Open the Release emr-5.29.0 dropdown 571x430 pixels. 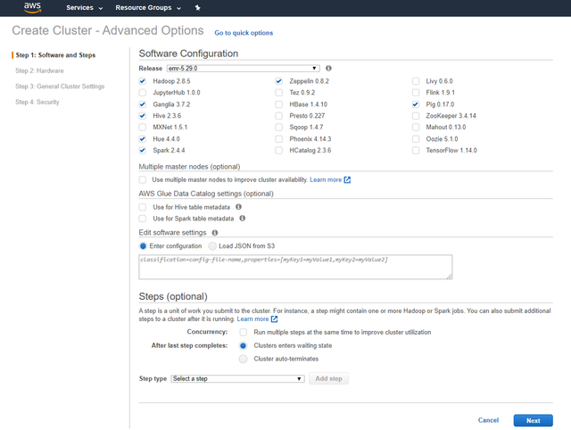click(244, 69)
